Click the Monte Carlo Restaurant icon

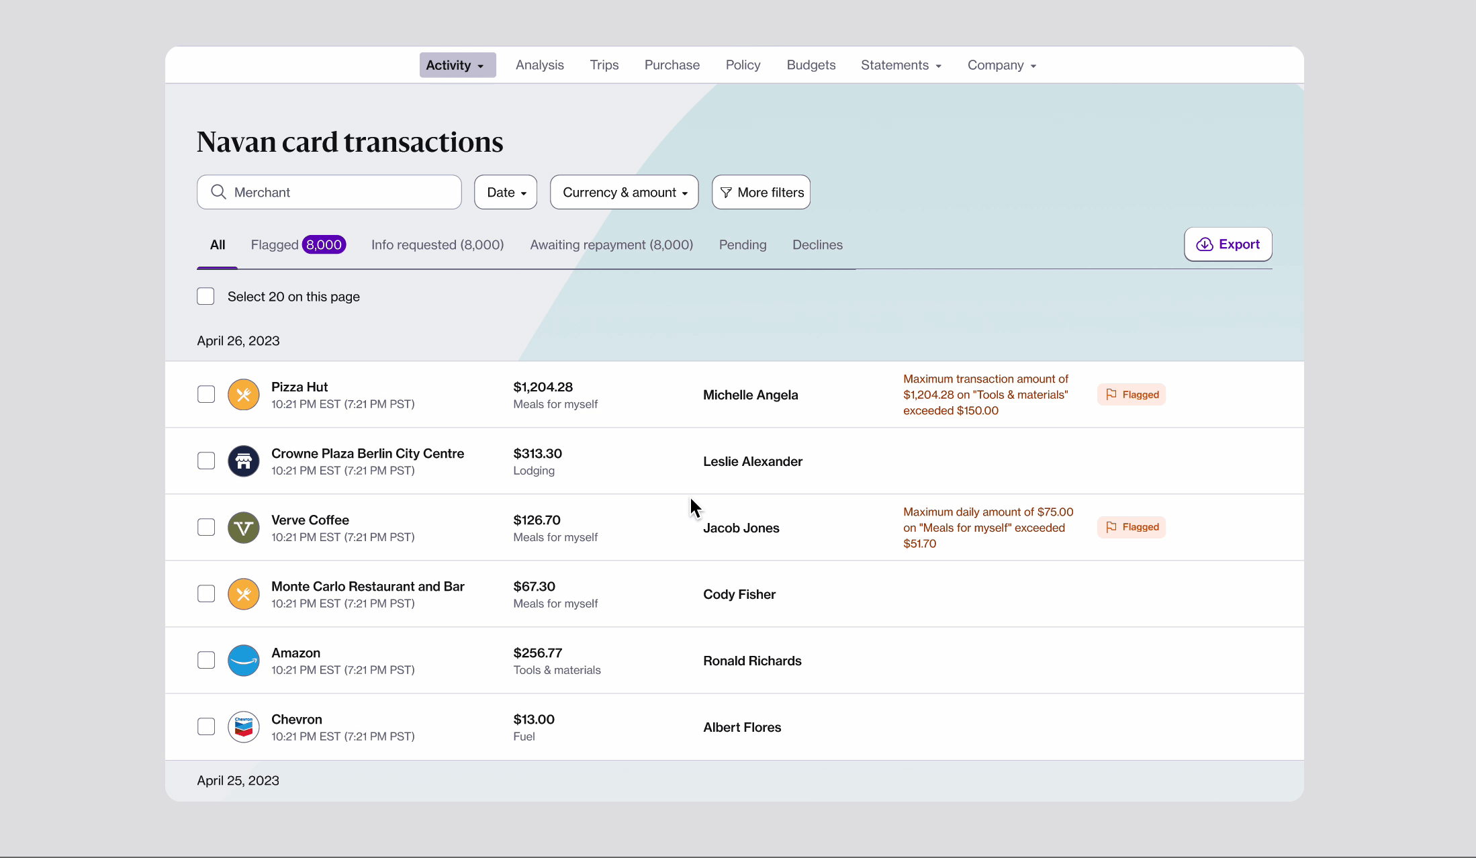coord(243,594)
